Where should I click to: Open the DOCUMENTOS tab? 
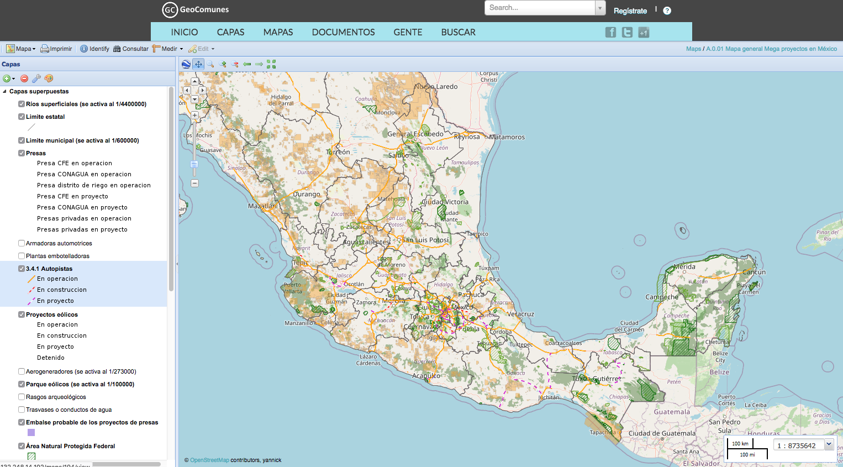pyautogui.click(x=343, y=32)
